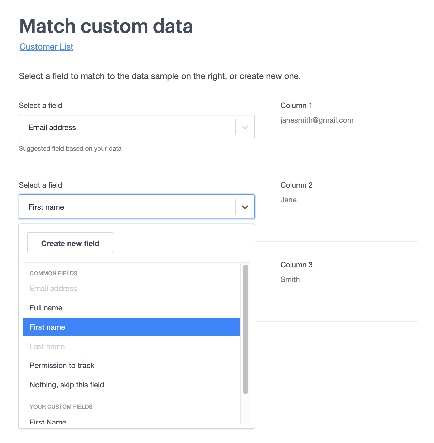The image size is (434, 443).
Task: Click the disabled Email address option
Action: click(x=53, y=288)
